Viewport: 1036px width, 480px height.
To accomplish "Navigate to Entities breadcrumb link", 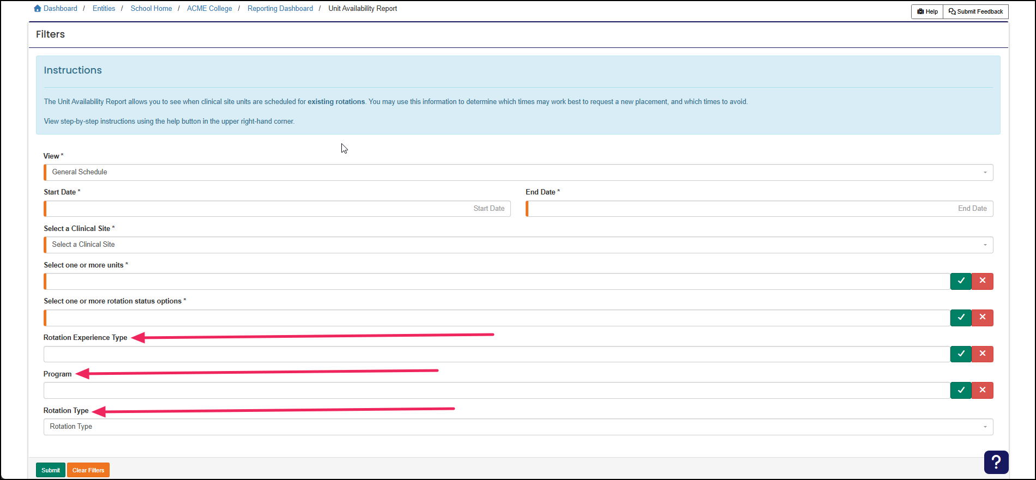I will click(x=104, y=9).
